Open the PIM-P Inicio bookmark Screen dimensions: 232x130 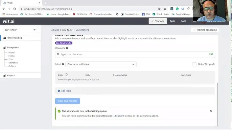(161, 14)
